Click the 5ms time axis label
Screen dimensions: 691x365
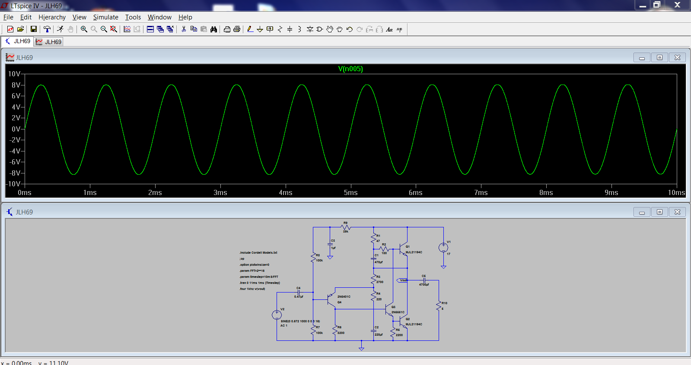350,192
